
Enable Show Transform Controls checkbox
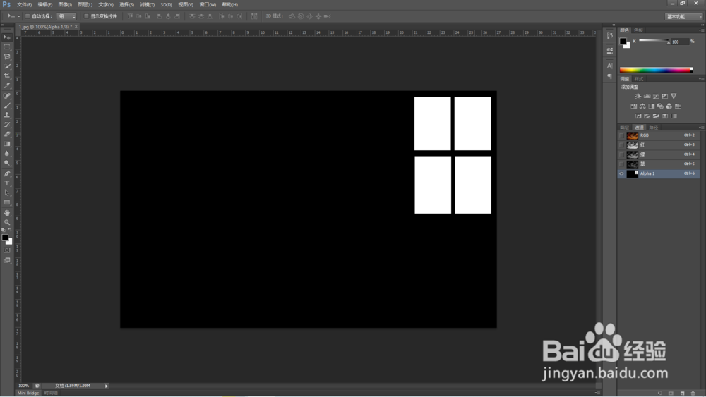86,16
